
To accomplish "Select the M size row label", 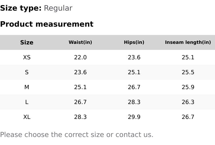I will click(27, 87).
